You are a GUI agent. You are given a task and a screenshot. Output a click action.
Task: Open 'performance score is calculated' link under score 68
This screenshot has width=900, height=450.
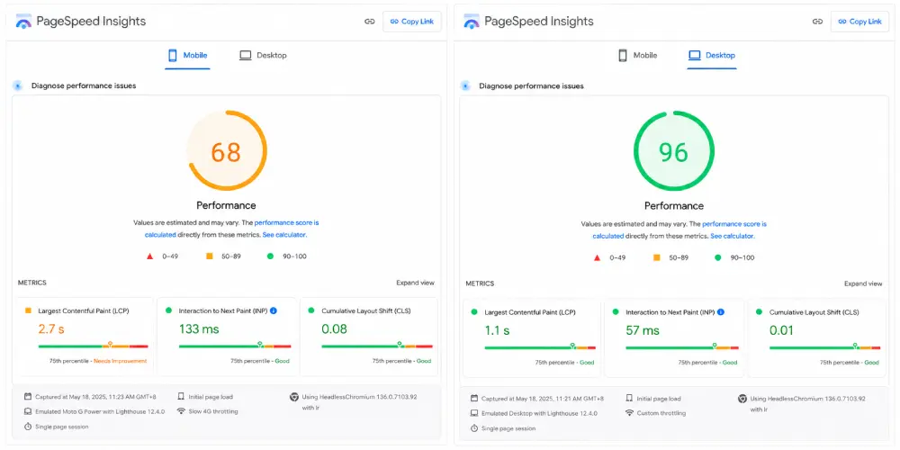pos(232,229)
